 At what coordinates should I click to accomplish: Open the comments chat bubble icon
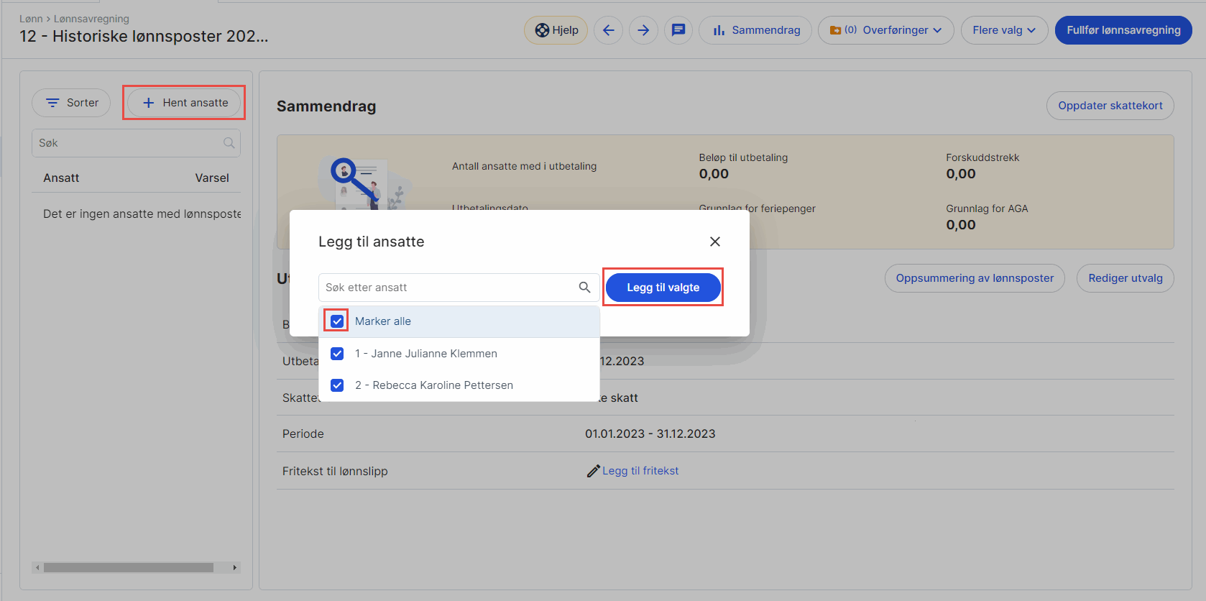coord(678,30)
